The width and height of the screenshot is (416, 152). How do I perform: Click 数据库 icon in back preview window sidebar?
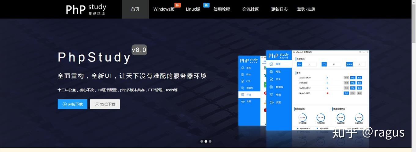pyautogui.click(x=243, y=88)
